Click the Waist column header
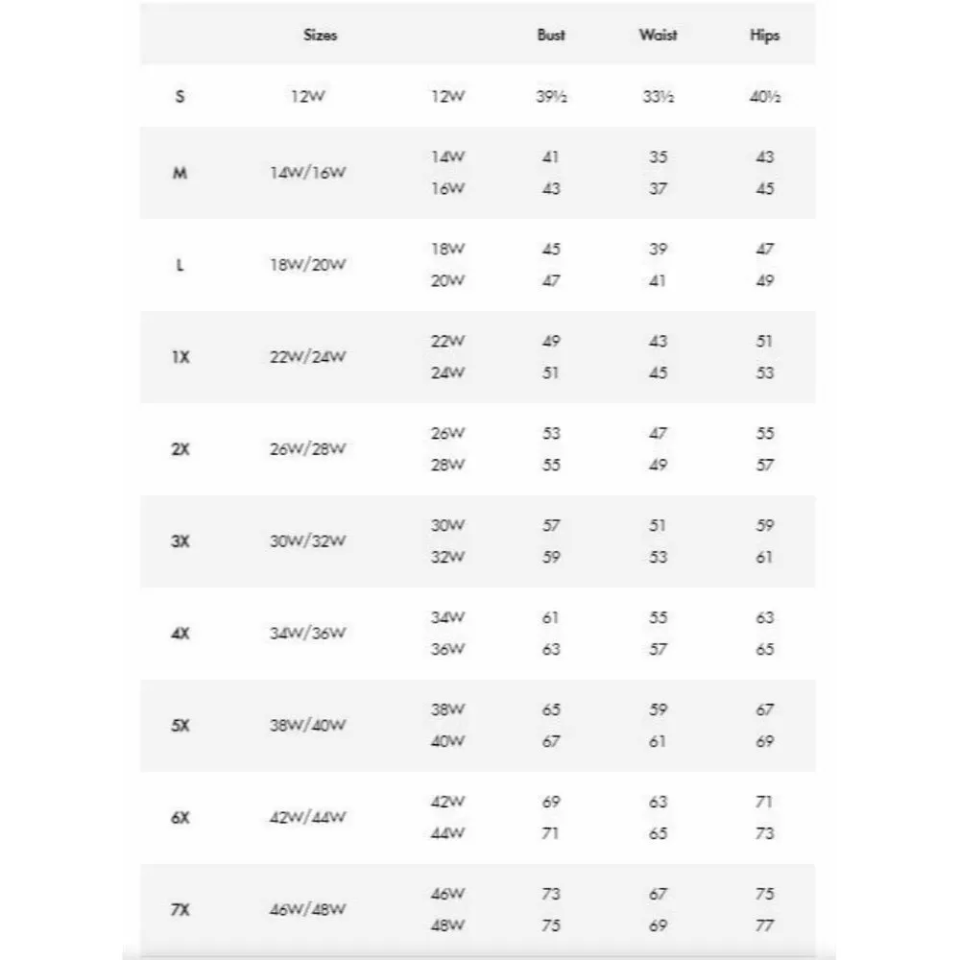Image resolution: width=960 pixels, height=960 pixels. 658,36
